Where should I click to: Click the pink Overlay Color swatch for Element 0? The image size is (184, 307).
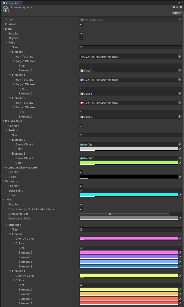pyautogui.click(x=128, y=238)
